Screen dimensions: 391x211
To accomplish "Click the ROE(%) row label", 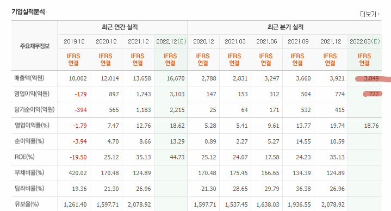I will (24, 157).
